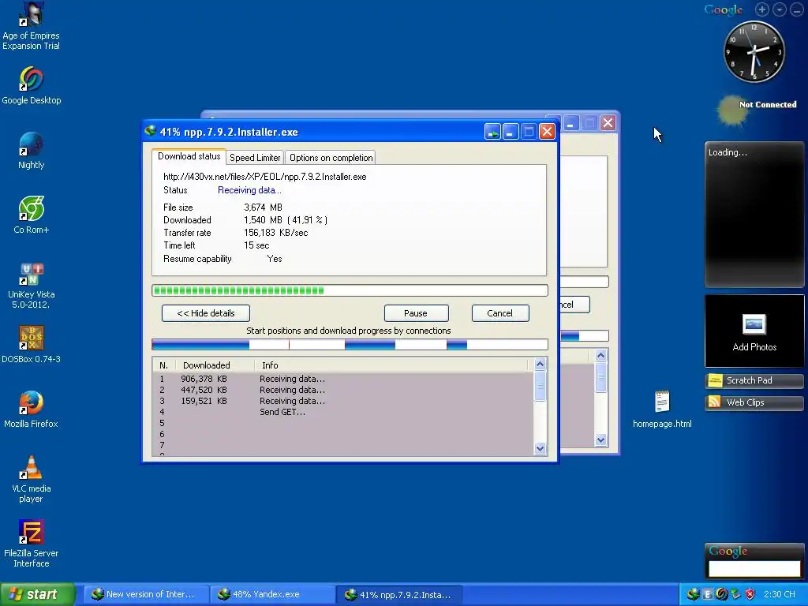Click the IDM icon in npp title bar
The width and height of the screenshot is (808, 606).
151,131
